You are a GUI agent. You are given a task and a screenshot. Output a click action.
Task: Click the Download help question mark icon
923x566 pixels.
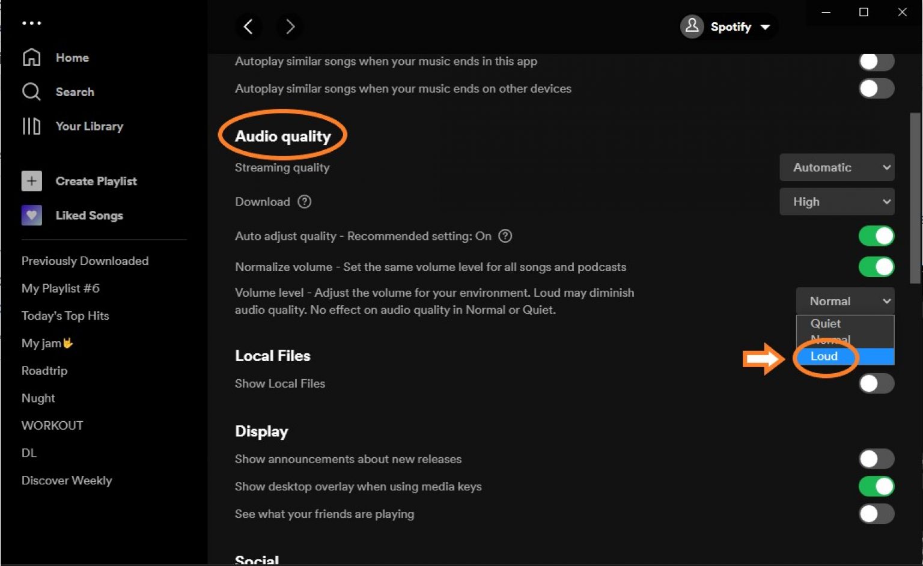(305, 201)
